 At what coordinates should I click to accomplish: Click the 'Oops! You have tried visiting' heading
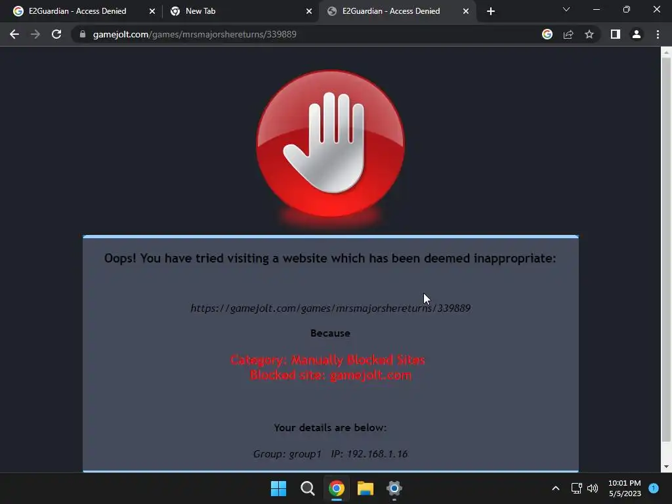pos(330,259)
